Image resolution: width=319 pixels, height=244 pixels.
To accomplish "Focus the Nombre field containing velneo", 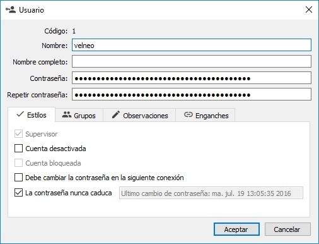I will pos(192,45).
